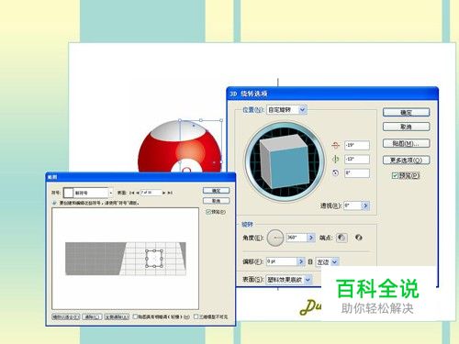Open the 表面(S) surface dropdown
Image resolution: width=459 pixels, height=344 pixels.
[289, 280]
